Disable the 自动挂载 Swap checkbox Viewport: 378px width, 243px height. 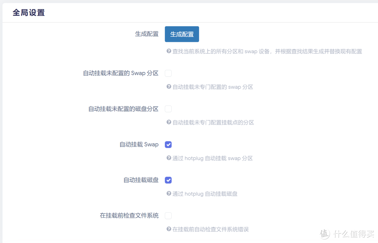point(168,144)
